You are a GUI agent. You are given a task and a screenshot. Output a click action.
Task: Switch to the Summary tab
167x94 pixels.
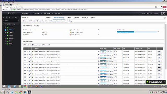click(x=48, y=17)
